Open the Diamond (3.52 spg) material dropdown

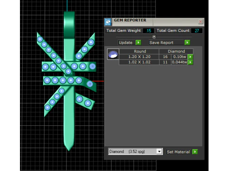tap(159, 152)
